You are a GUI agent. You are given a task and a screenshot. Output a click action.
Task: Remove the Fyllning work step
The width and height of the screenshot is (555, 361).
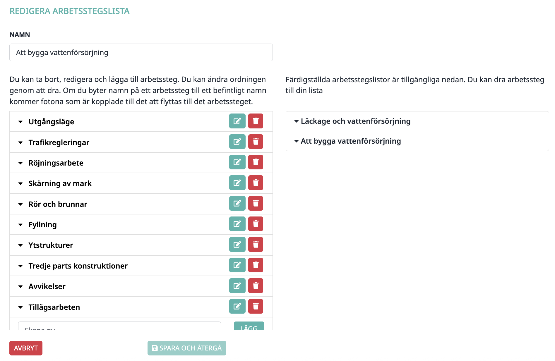point(256,224)
